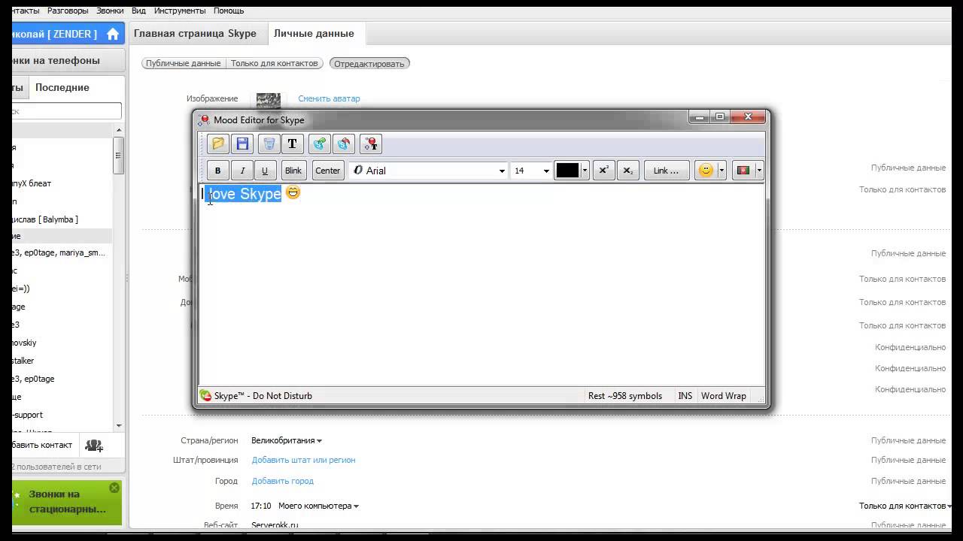Viewport: 963px width, 541px height.
Task: Open the text color dropdown arrow
Action: [585, 171]
